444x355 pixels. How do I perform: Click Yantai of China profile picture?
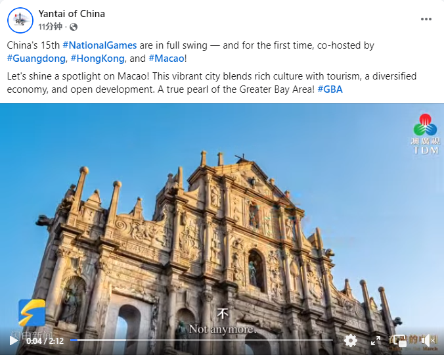[20, 20]
